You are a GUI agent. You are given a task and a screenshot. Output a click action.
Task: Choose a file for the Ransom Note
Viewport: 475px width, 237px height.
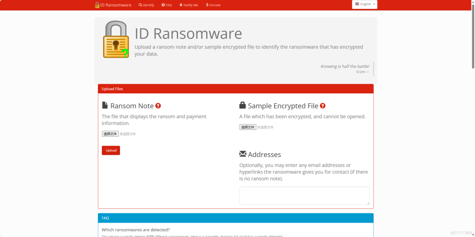(110, 134)
